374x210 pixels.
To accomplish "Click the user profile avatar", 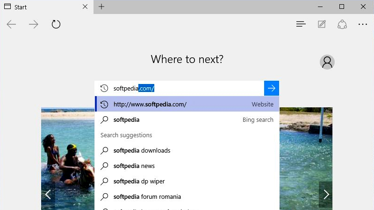I will (x=327, y=62).
